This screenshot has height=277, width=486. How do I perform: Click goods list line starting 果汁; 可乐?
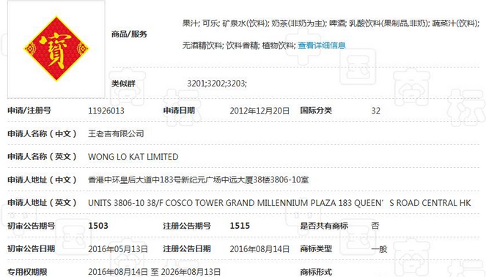(331, 23)
